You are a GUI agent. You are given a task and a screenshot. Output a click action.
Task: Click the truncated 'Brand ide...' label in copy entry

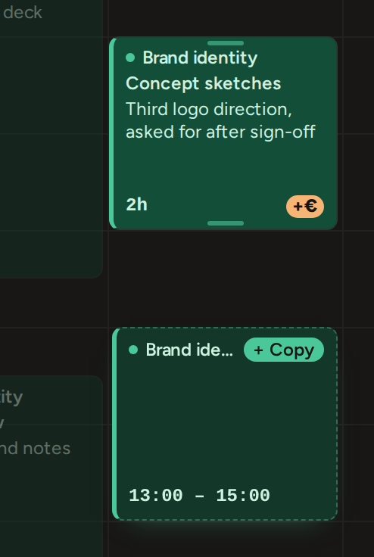[x=189, y=350]
